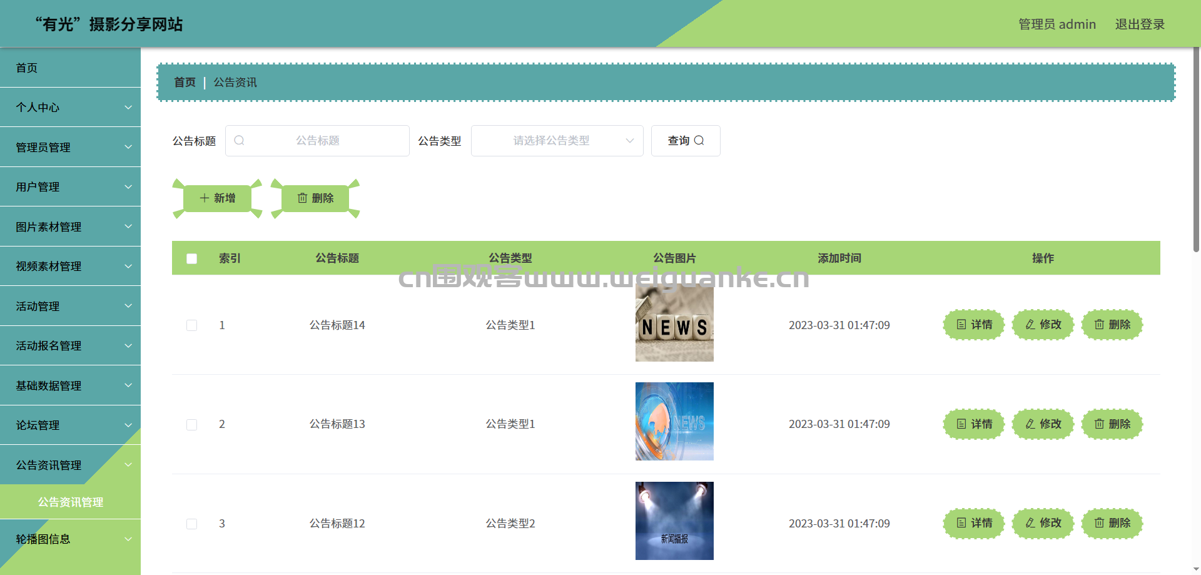Screen dimensions: 1201x575
Task: Click 删除 for 公告标题12 row
Action: (1112, 523)
